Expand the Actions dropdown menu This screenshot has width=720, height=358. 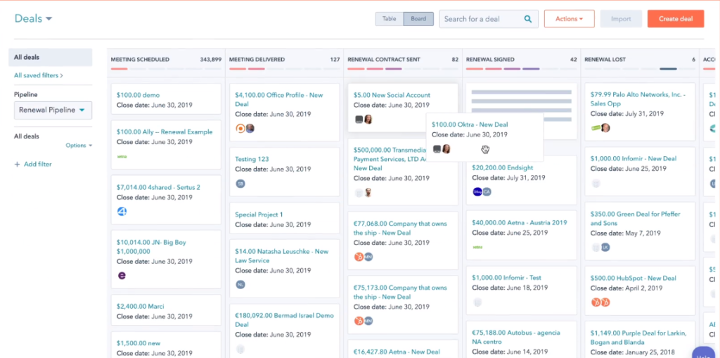(x=569, y=19)
